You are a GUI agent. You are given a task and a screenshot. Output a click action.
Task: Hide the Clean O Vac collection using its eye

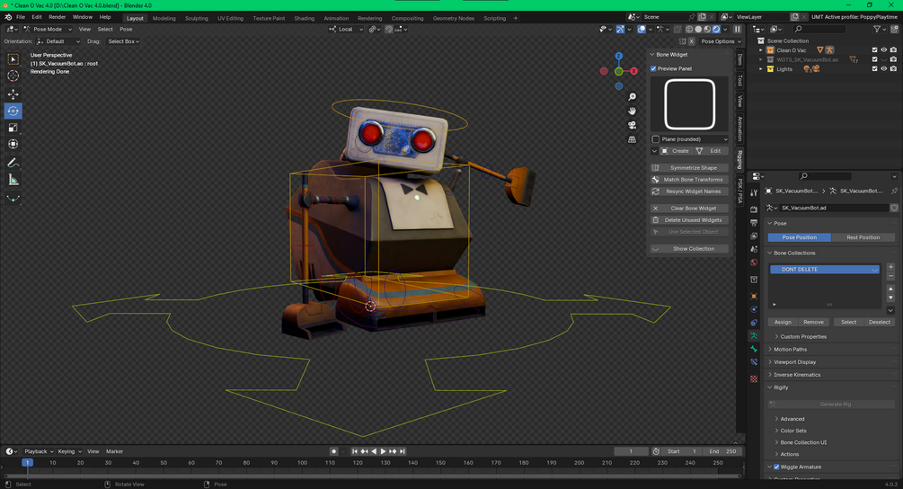[x=884, y=50]
